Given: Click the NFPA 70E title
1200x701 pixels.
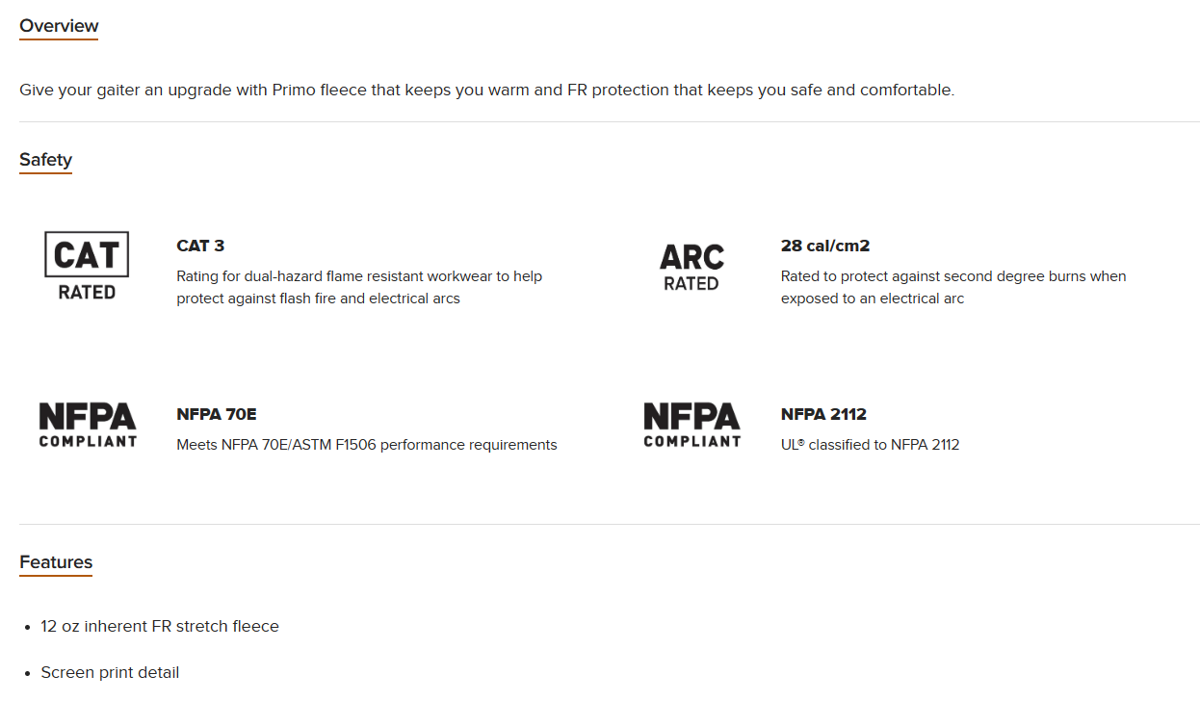Looking at the screenshot, I should click(x=216, y=414).
